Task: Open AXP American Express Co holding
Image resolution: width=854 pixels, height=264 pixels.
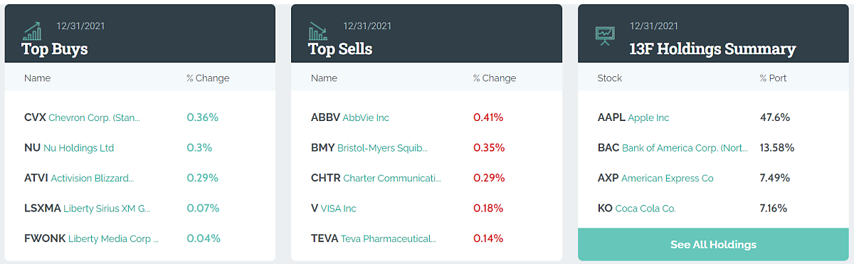Action: click(655, 178)
